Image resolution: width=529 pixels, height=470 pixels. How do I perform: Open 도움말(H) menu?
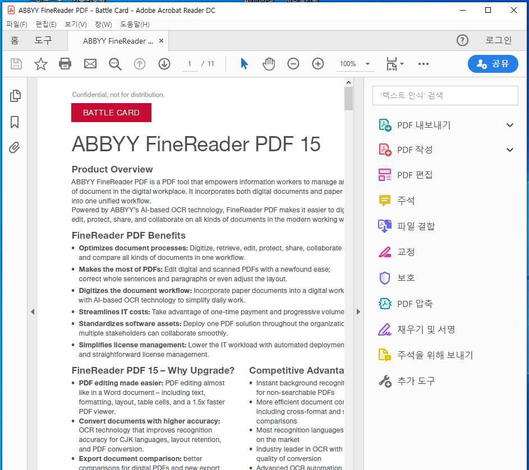click(x=135, y=24)
